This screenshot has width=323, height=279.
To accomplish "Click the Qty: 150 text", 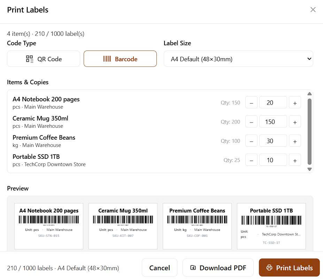I will click(x=230, y=102).
